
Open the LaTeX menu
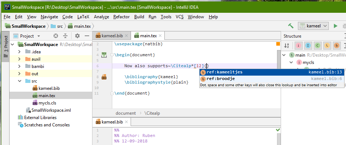pos(83,17)
